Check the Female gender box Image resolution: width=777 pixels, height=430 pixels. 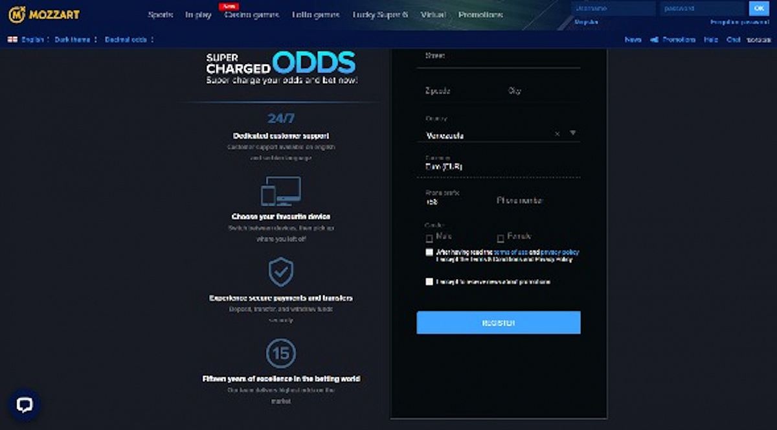pos(501,238)
